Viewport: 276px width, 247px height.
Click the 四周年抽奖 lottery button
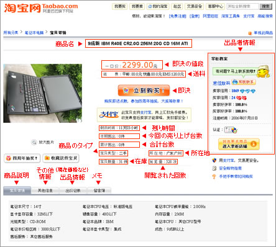click(22, 158)
